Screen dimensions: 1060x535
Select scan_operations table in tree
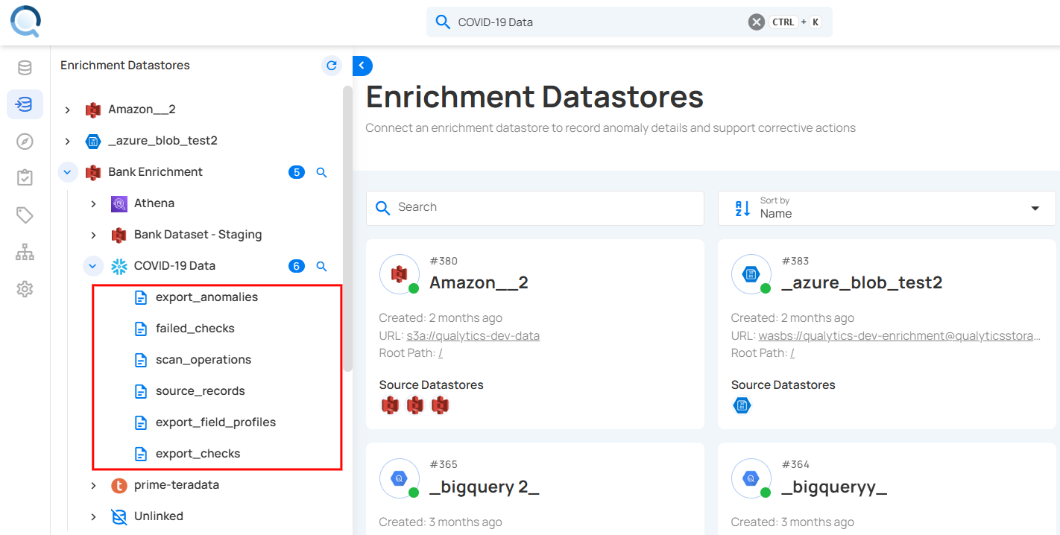click(x=203, y=360)
